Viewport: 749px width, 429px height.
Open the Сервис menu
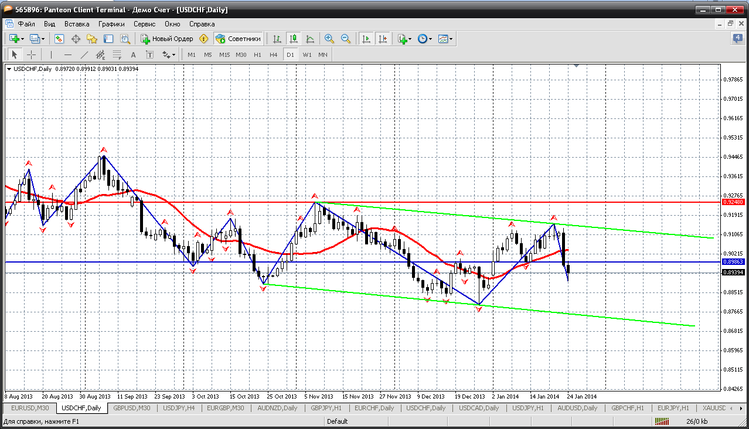click(144, 24)
